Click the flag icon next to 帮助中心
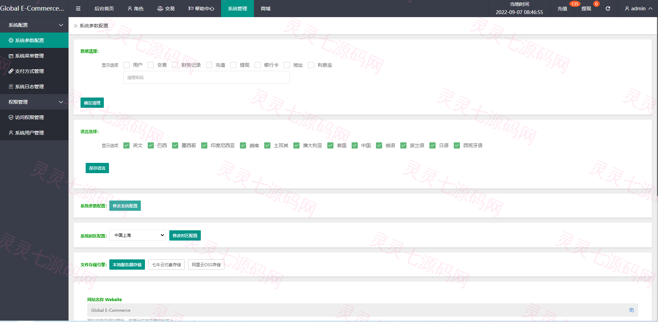The height and width of the screenshot is (322, 658). (191, 9)
